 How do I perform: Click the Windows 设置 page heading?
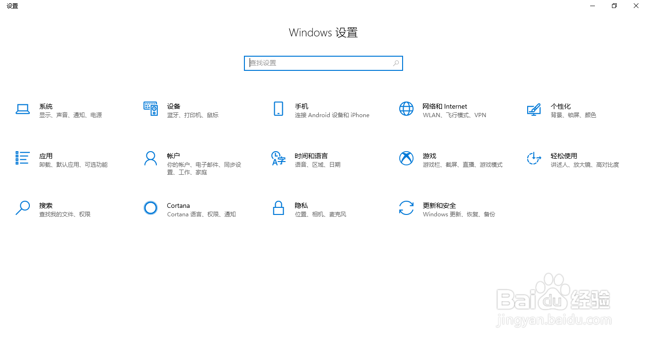[x=323, y=33]
